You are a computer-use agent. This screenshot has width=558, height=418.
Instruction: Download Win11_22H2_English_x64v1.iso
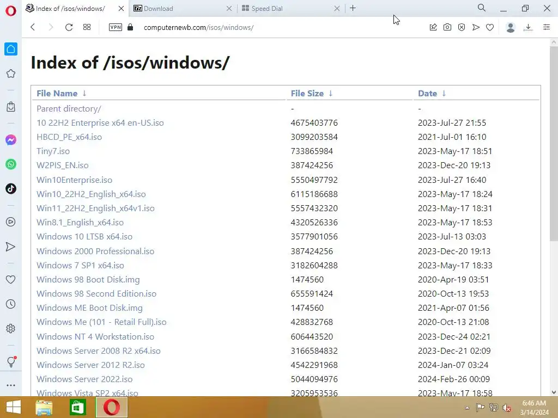tap(95, 208)
